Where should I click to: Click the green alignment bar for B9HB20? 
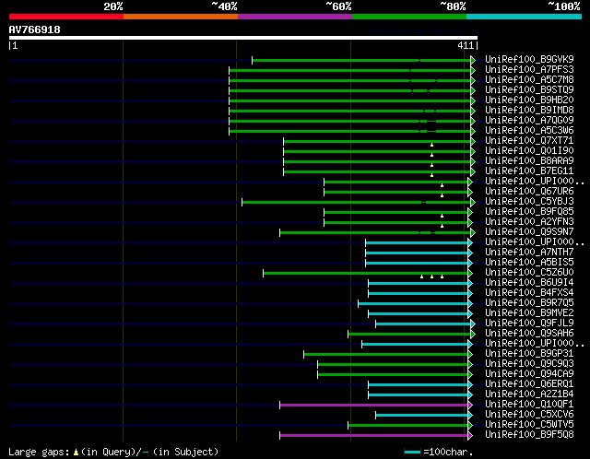tap(350, 100)
